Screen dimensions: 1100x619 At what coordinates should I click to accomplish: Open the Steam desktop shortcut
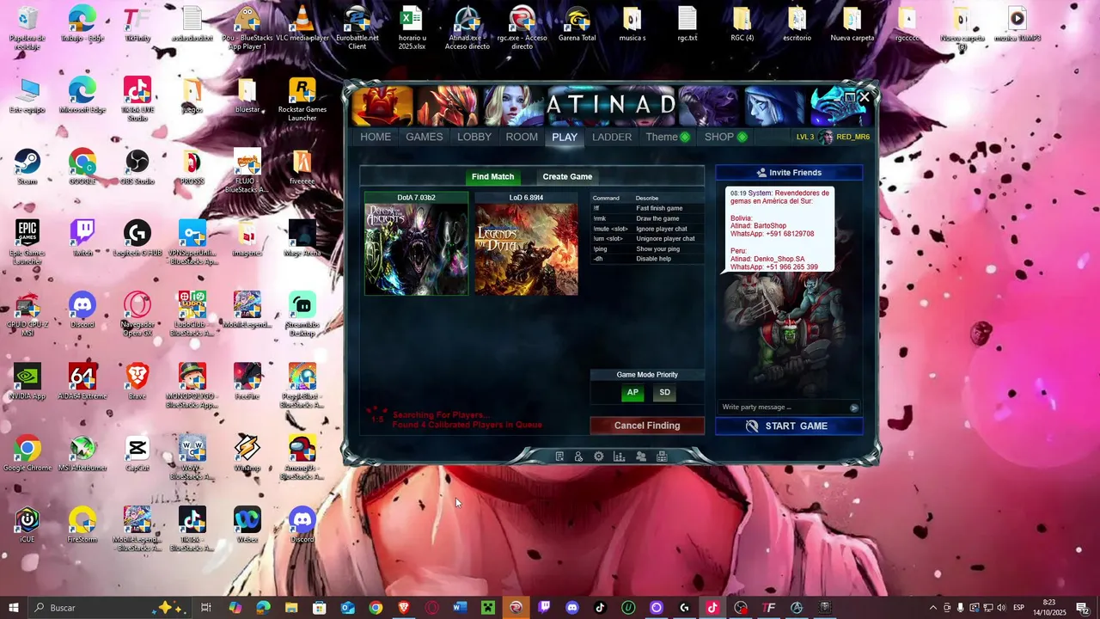tap(27, 167)
